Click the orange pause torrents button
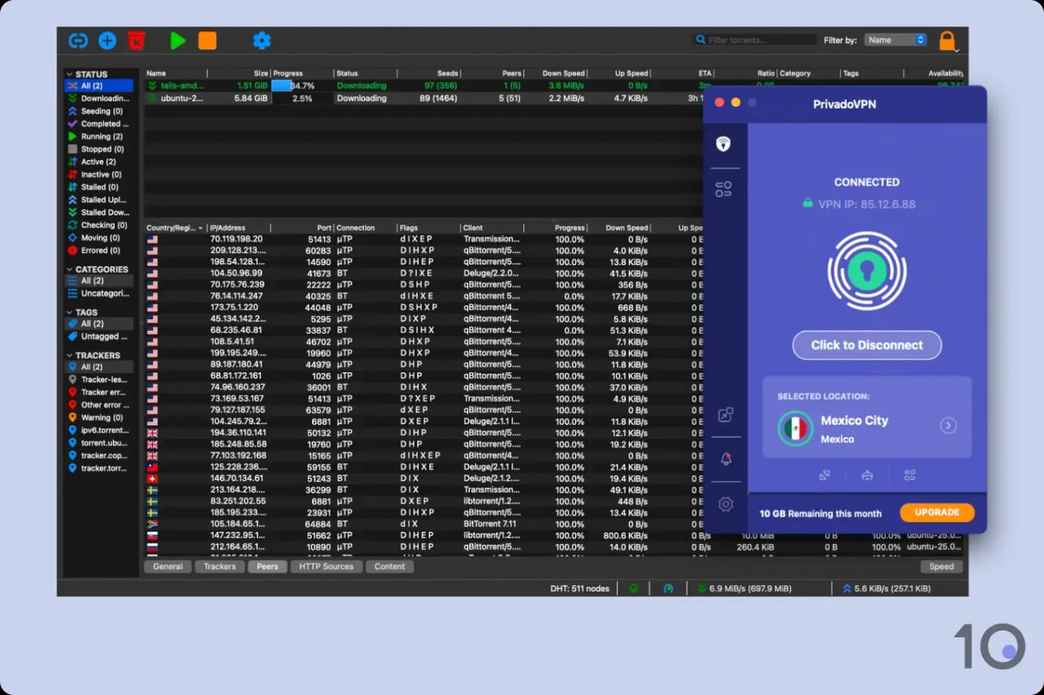Image resolution: width=1044 pixels, height=695 pixels. point(207,40)
